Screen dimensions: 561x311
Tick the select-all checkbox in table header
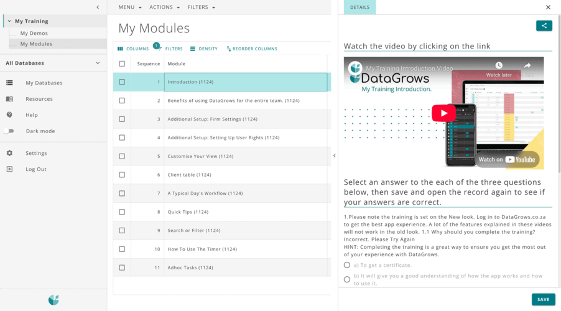pyautogui.click(x=122, y=63)
